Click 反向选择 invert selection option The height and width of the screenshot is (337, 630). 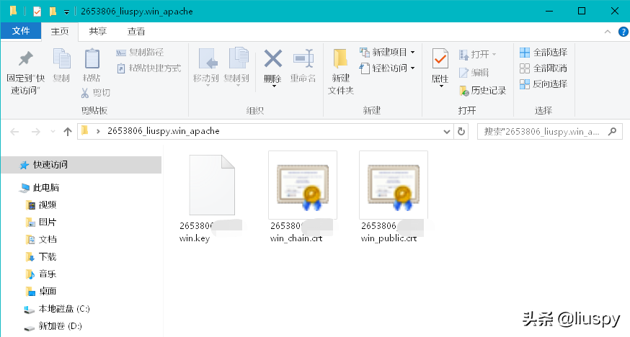click(x=544, y=84)
